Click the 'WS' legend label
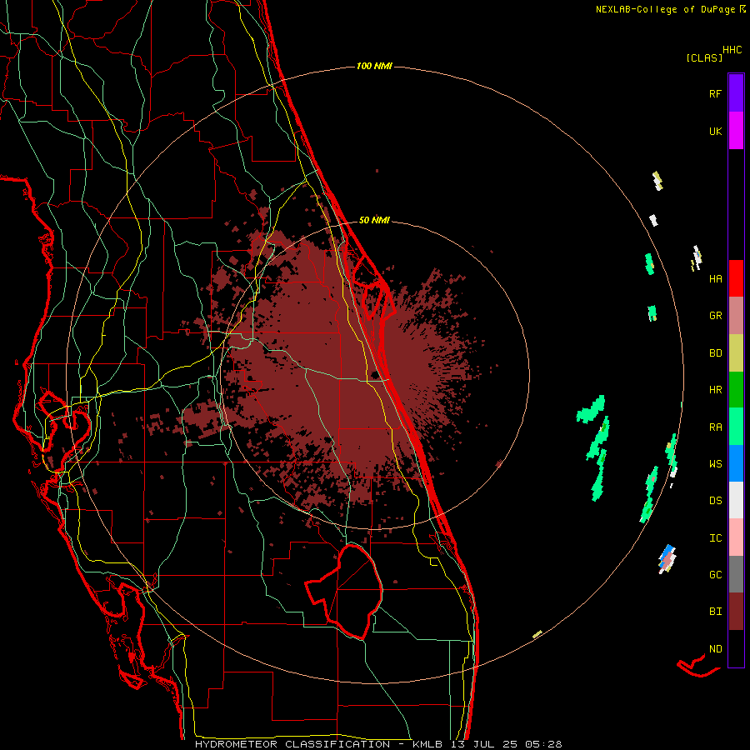Viewport: 750px width, 750px height. point(715,464)
